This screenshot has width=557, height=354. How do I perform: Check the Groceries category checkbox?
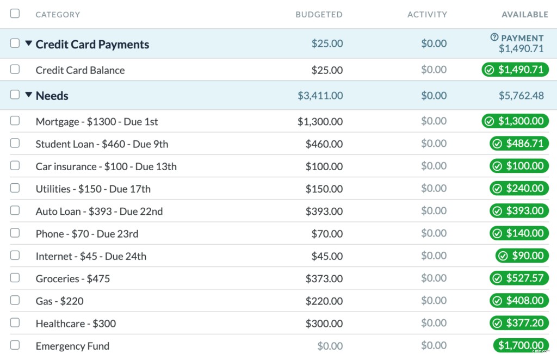(x=15, y=278)
